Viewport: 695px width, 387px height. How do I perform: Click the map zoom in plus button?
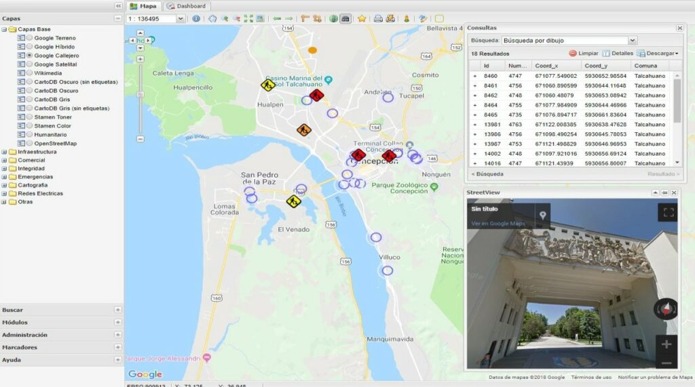coord(140,59)
